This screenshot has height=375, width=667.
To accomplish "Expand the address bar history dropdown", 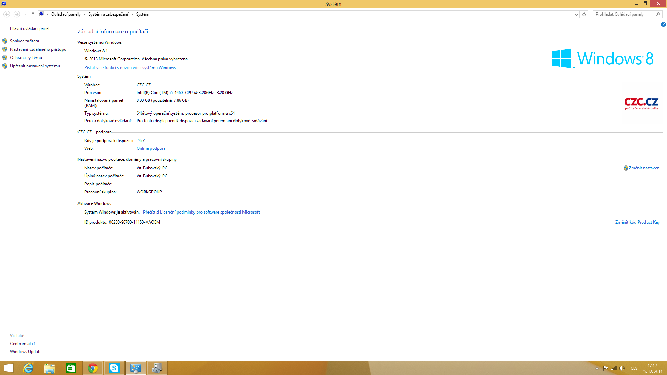I will [x=576, y=14].
